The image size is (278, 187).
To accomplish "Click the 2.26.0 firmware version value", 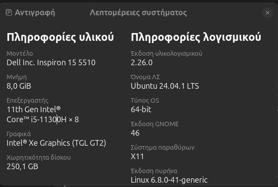I will pyautogui.click(x=142, y=63).
